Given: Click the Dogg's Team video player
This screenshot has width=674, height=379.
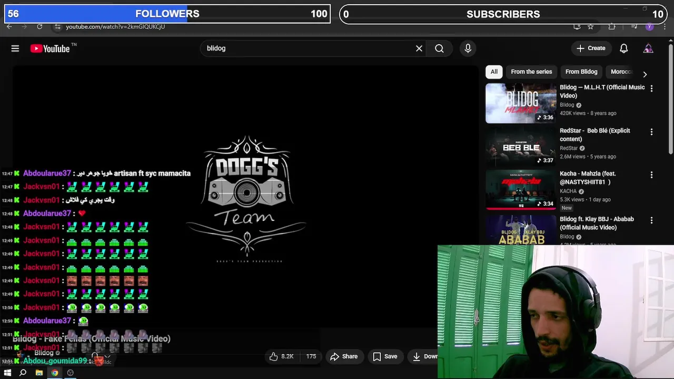Looking at the screenshot, I should coord(246,197).
